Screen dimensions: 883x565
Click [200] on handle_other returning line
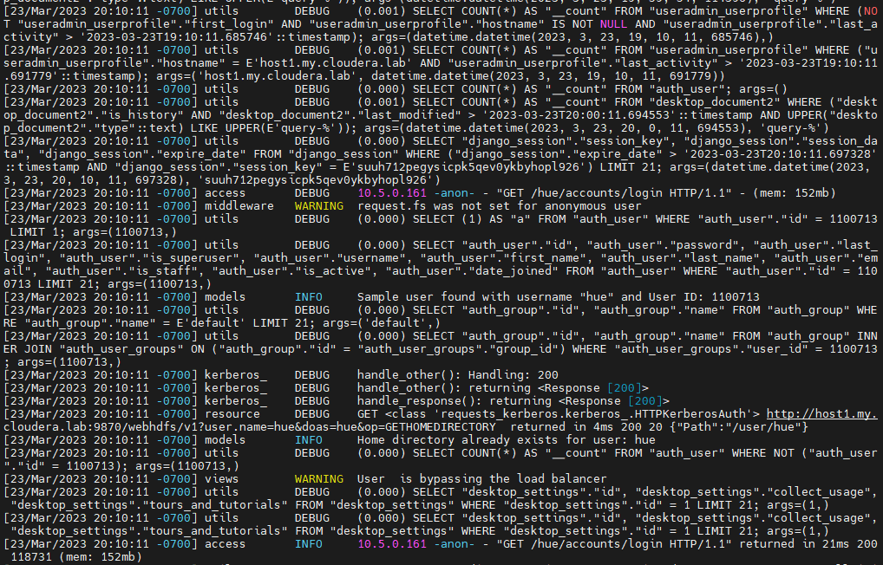point(624,387)
